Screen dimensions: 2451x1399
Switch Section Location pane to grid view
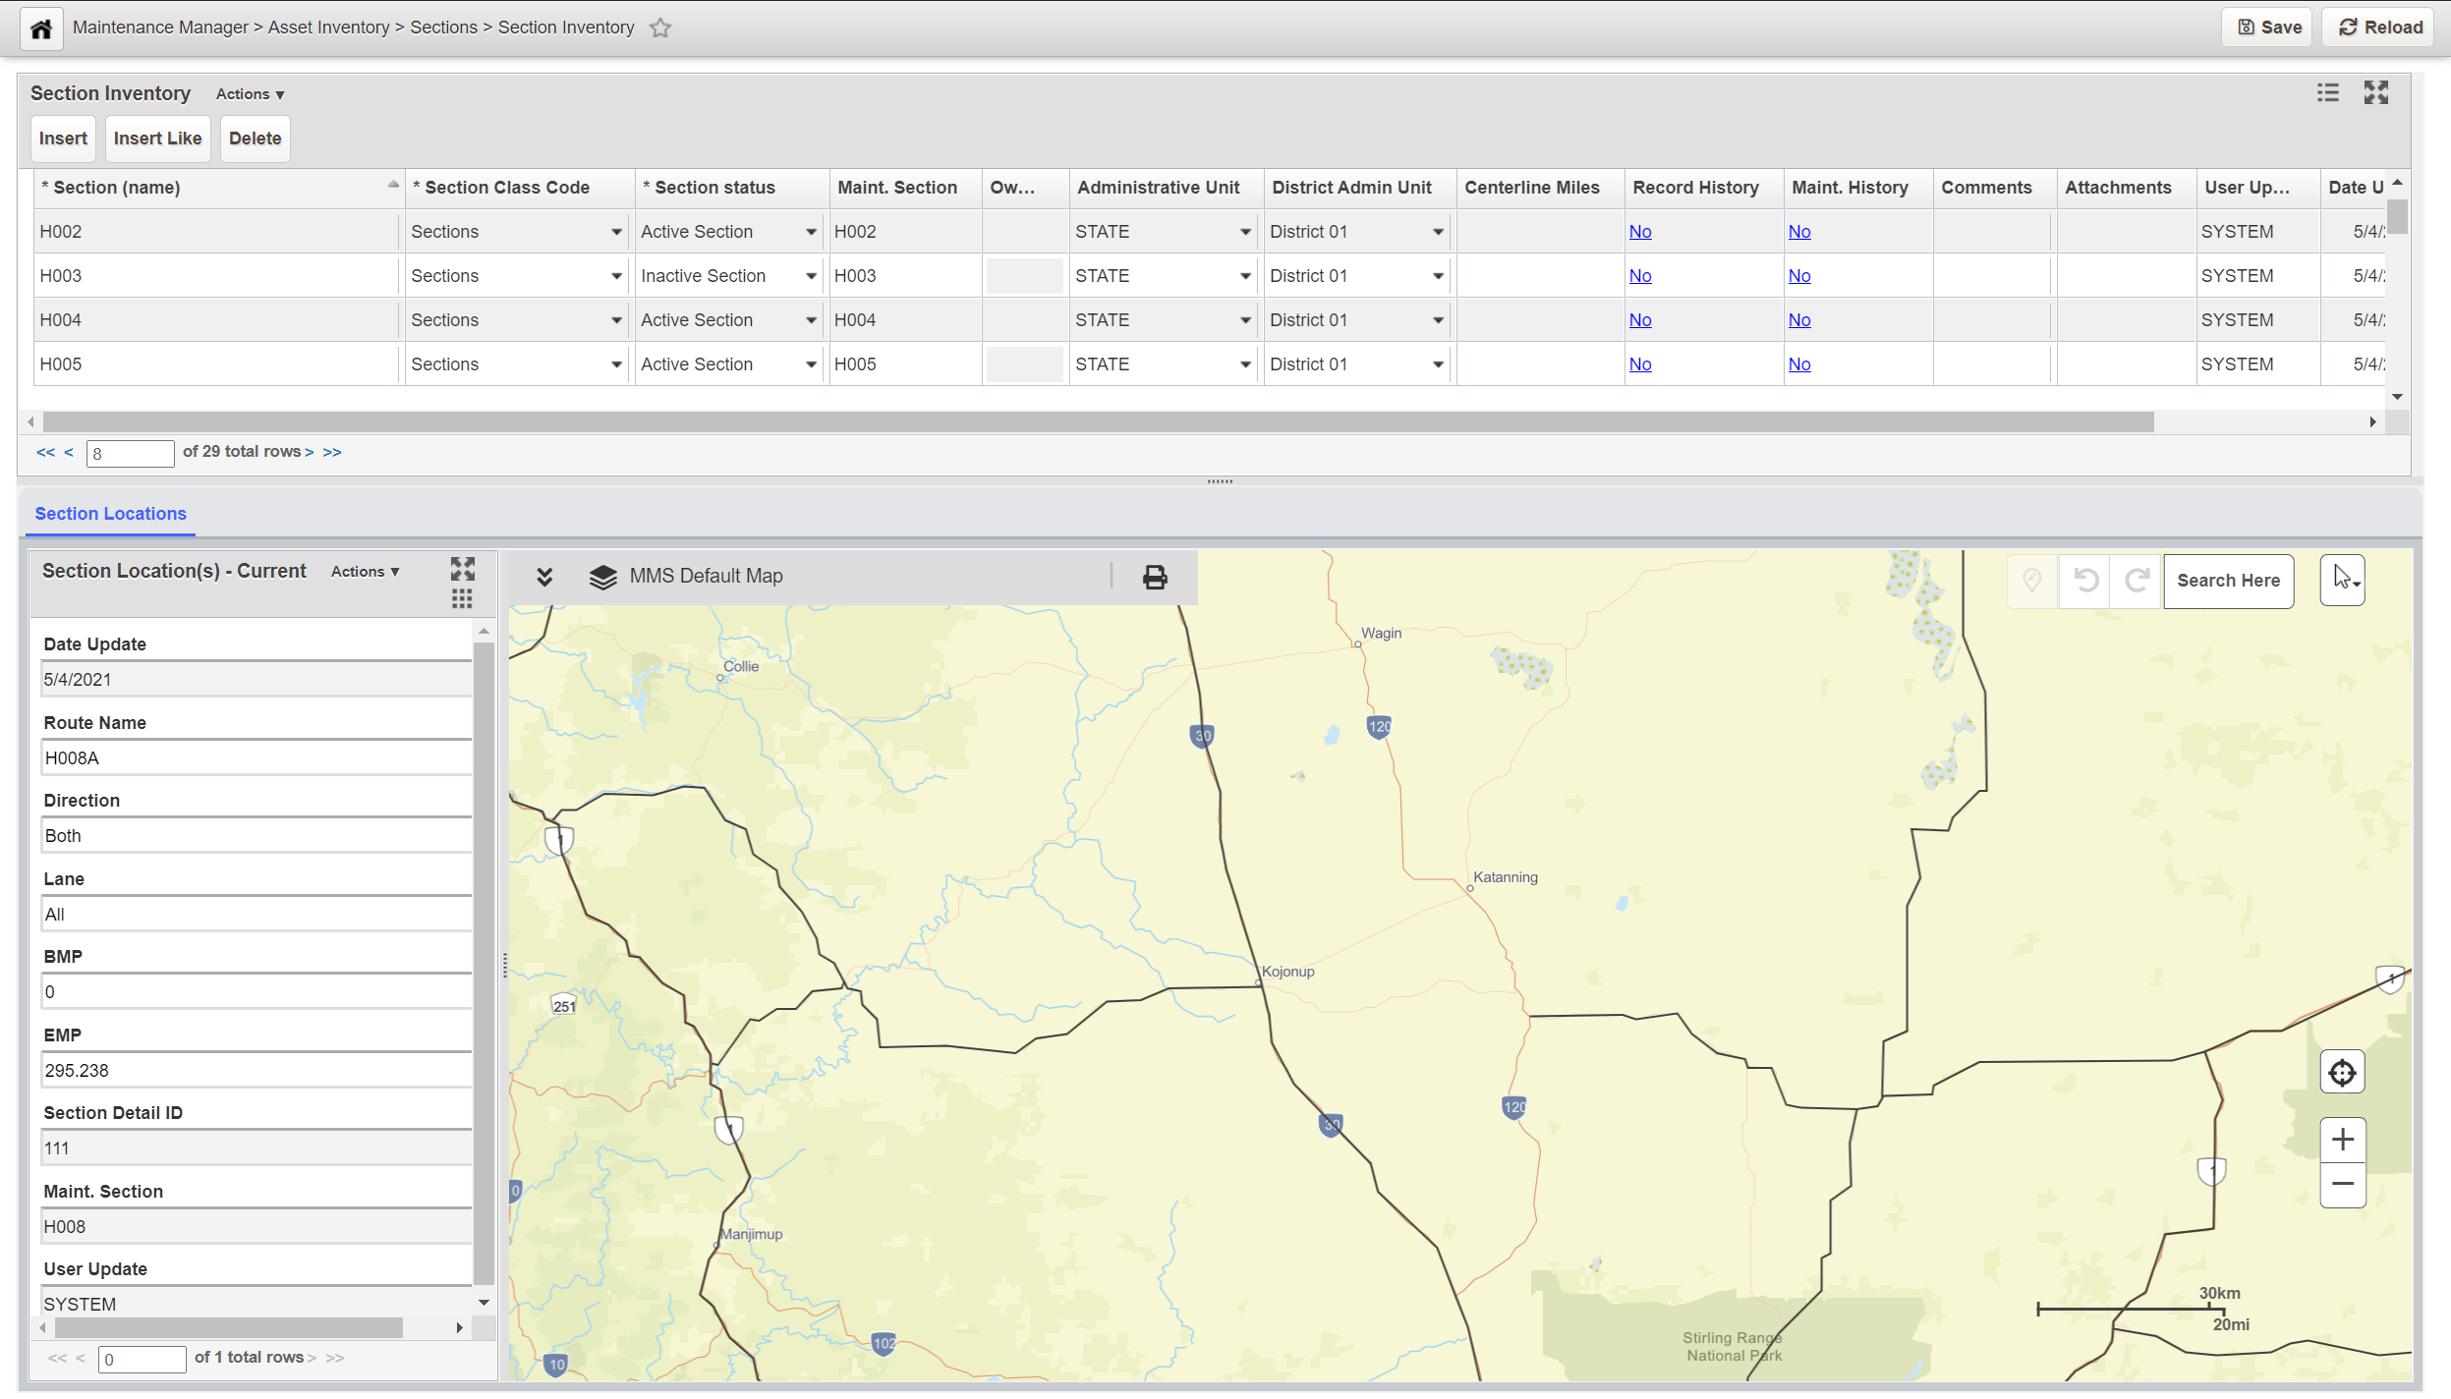[462, 599]
